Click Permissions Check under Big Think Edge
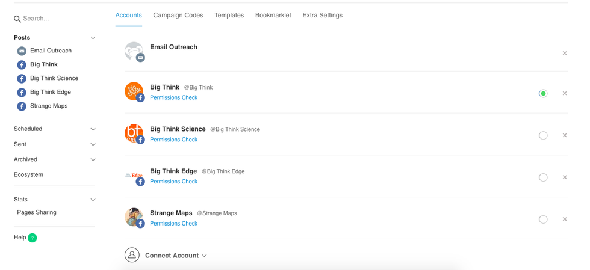 [x=173, y=182]
